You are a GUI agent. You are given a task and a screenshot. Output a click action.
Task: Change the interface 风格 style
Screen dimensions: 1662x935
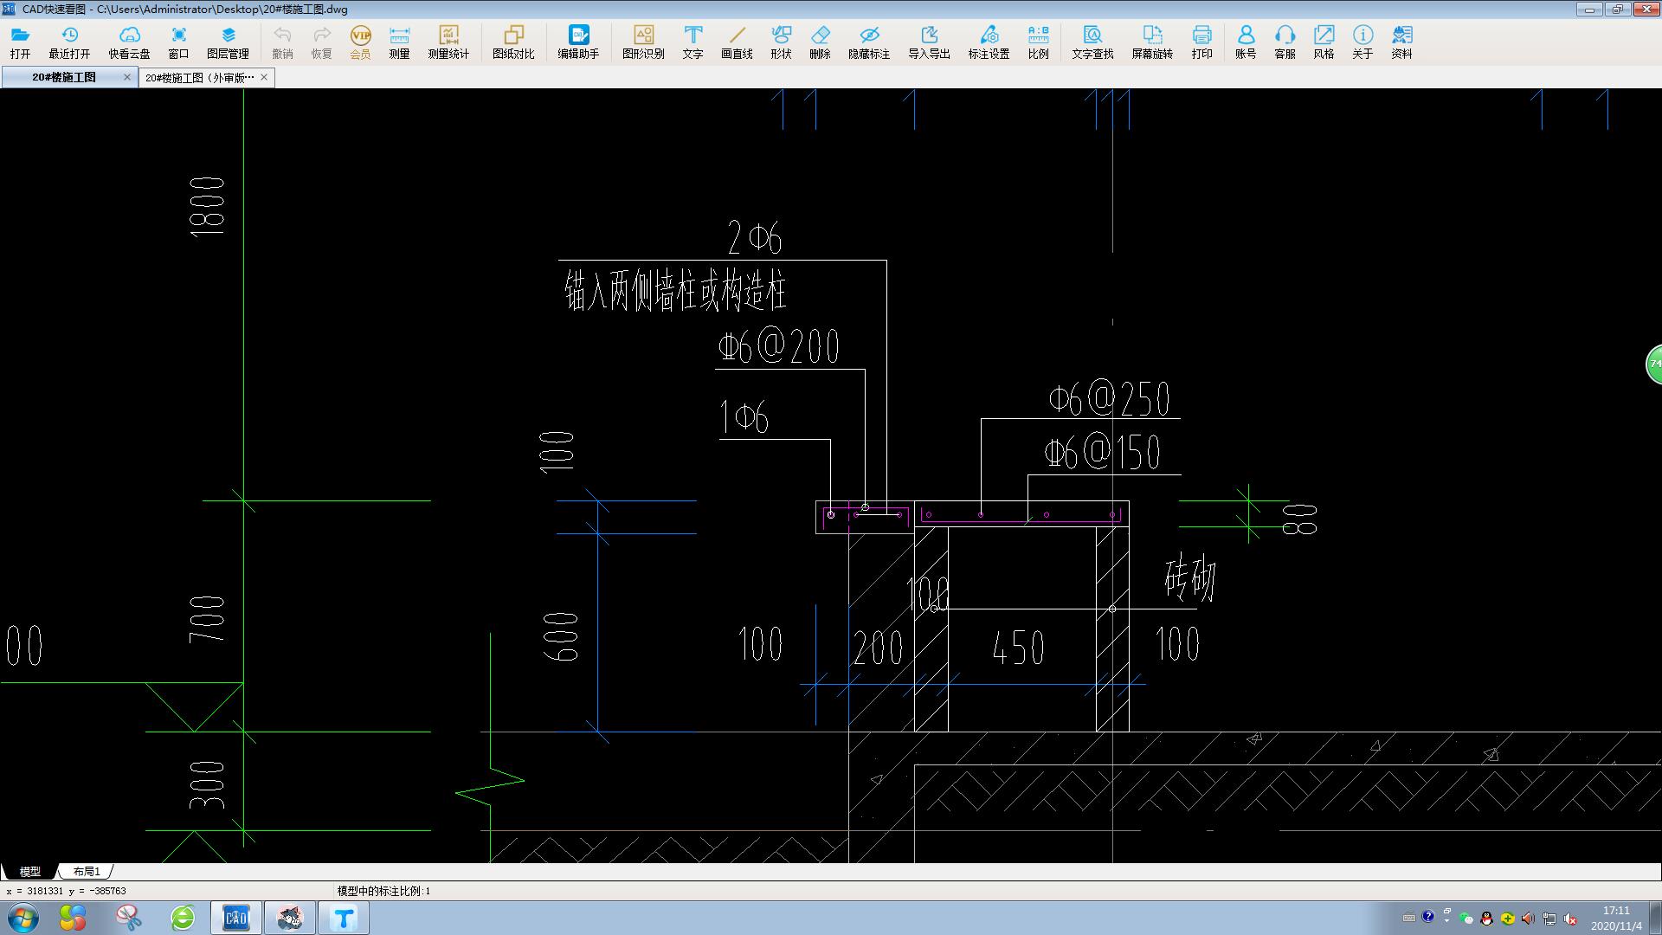point(1324,42)
